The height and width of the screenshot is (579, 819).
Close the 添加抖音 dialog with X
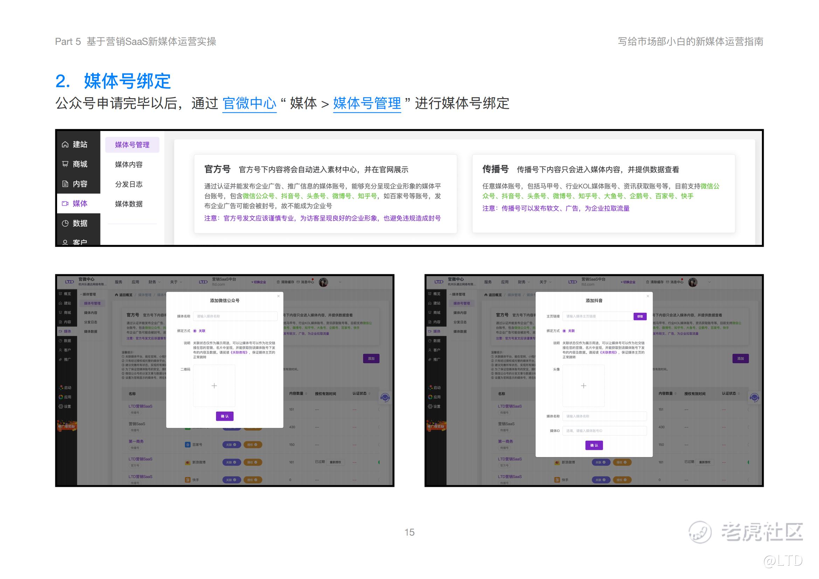click(x=648, y=296)
